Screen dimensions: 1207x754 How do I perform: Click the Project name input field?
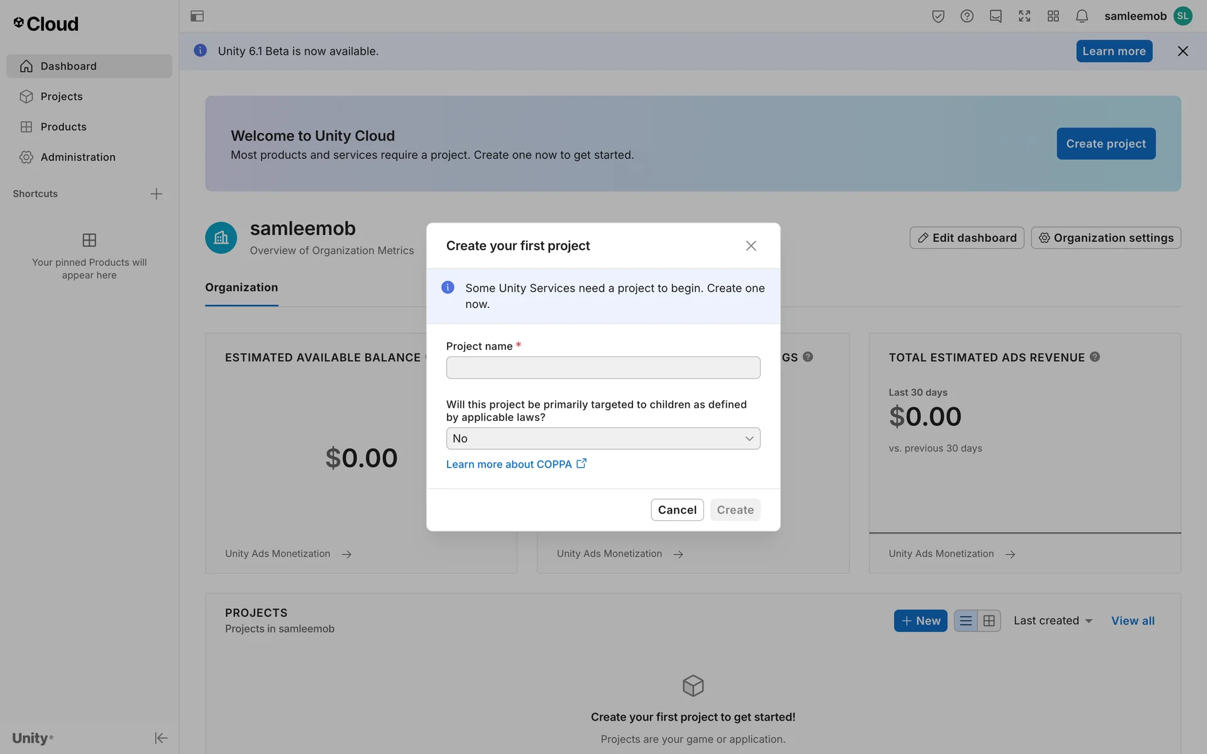click(x=603, y=368)
